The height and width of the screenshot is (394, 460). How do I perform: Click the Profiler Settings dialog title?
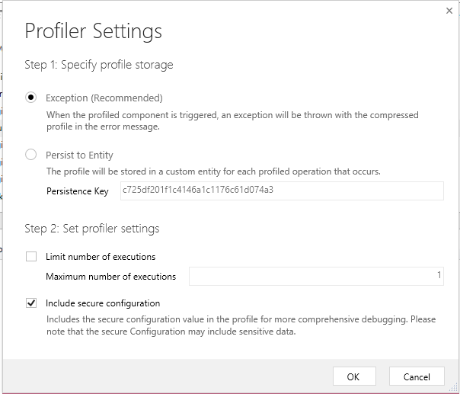pos(93,31)
